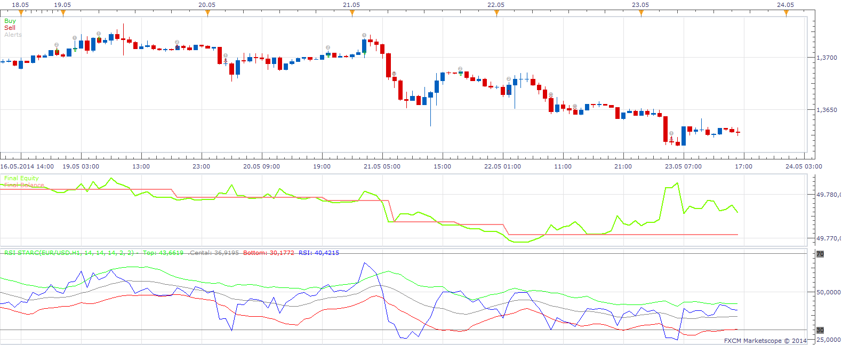
Task: Click the 16.05.2014 14:00 time label
Action: click(x=27, y=166)
